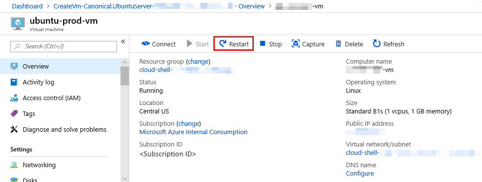Refresh the VM overview
The width and height of the screenshot is (482, 182).
click(389, 44)
